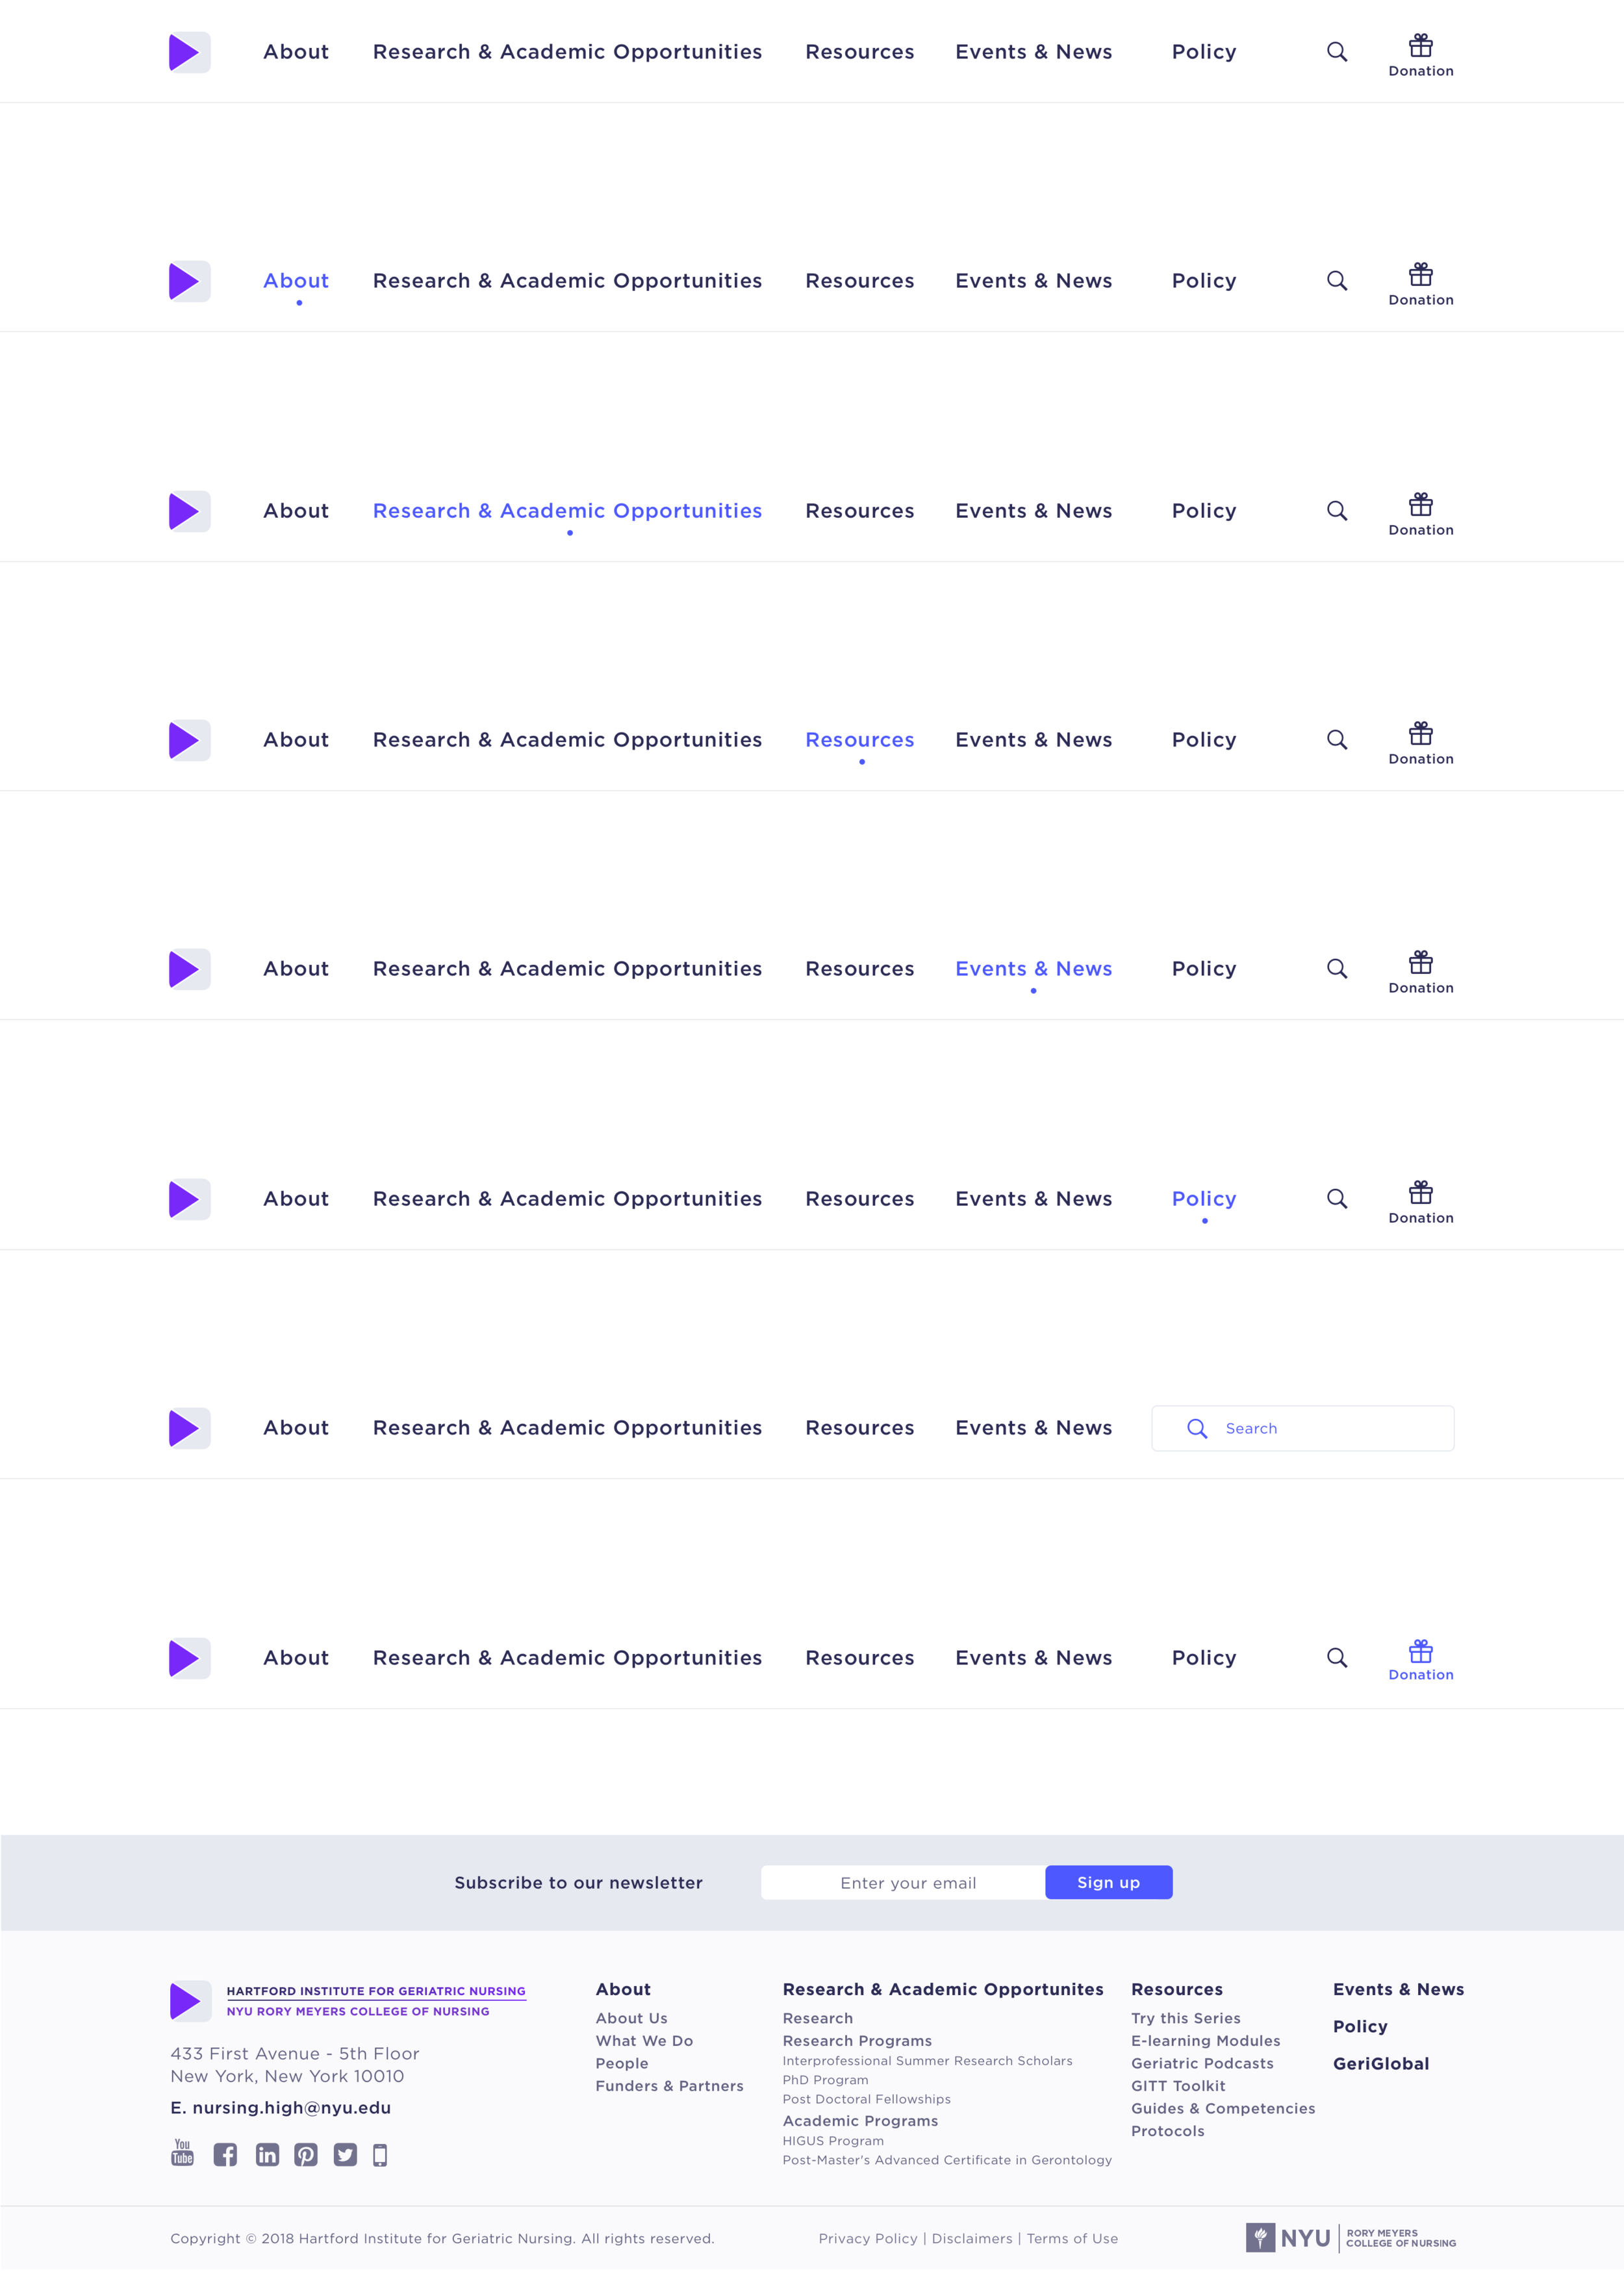The width and height of the screenshot is (1624, 2294).
Task: Click the Facebook icon in footer
Action: (225, 2155)
